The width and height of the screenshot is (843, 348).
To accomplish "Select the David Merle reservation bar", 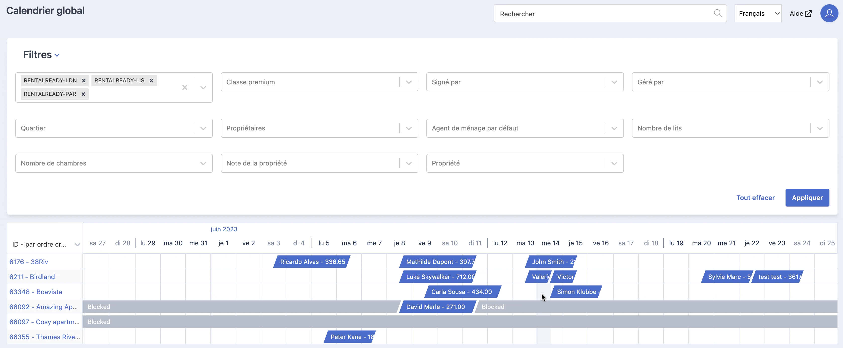I will (x=437, y=307).
